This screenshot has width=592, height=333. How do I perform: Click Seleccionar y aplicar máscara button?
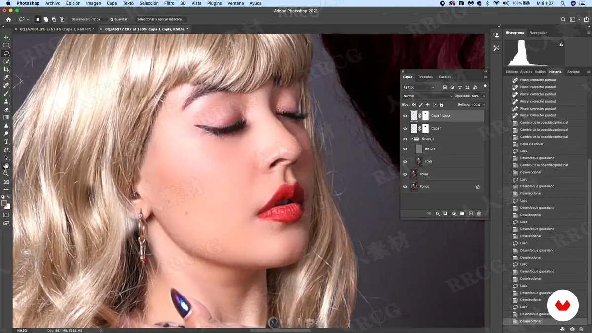tap(160, 19)
